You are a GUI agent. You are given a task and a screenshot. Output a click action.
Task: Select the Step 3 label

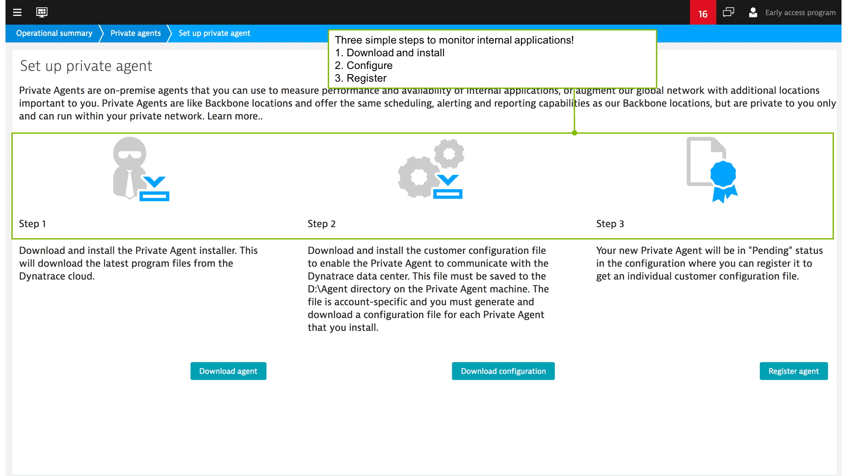[x=610, y=223]
